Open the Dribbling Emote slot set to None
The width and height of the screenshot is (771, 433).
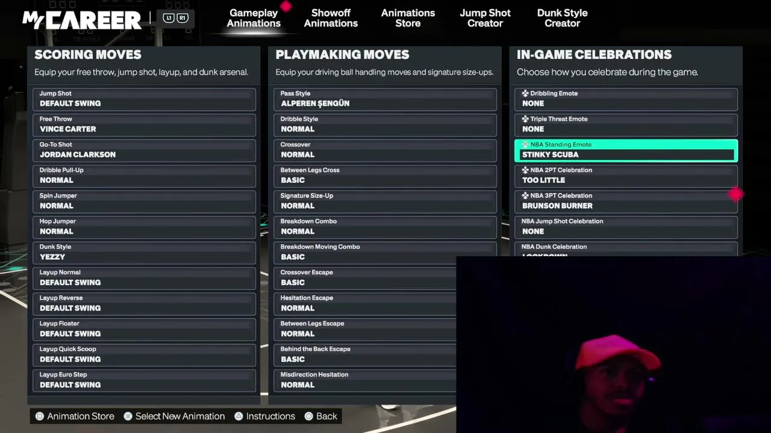point(626,99)
